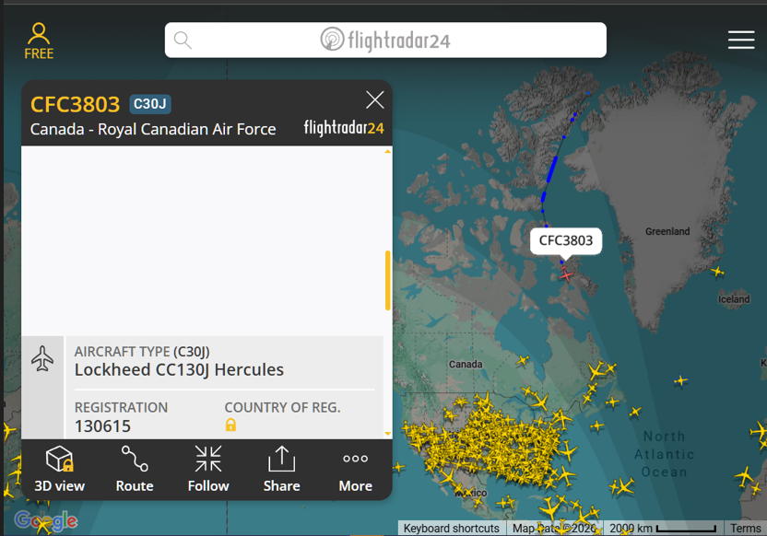Open Keyboard shortcuts
The height and width of the screenshot is (536, 767).
[x=451, y=528]
